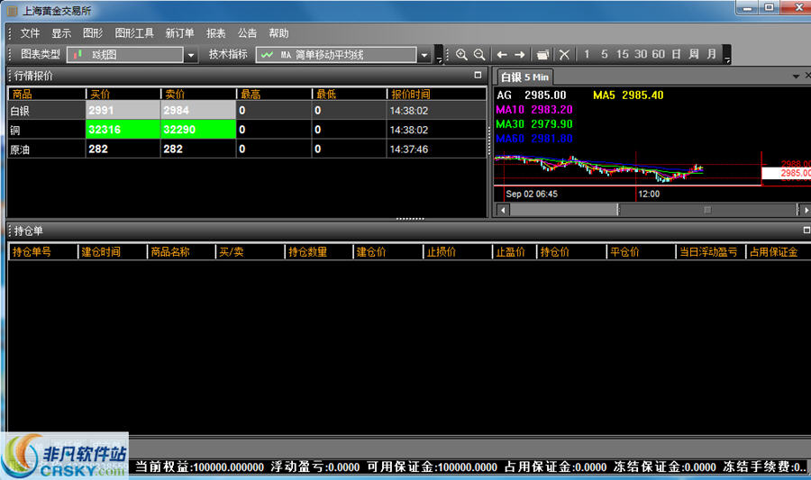This screenshot has width=811, height=480.
Task: Click the 占用保证金 column header
Action: pos(779,251)
